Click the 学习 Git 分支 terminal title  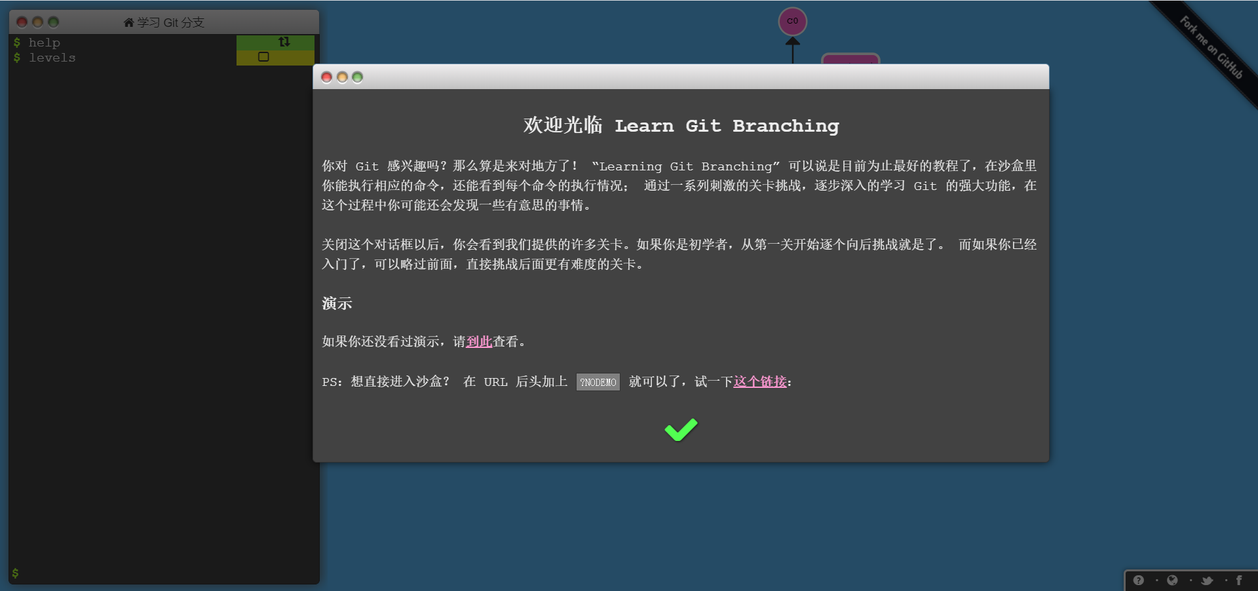170,22
